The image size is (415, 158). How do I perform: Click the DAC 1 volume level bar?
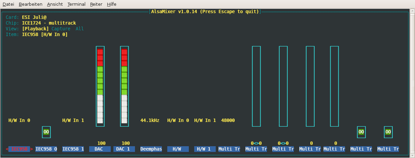tap(124, 86)
